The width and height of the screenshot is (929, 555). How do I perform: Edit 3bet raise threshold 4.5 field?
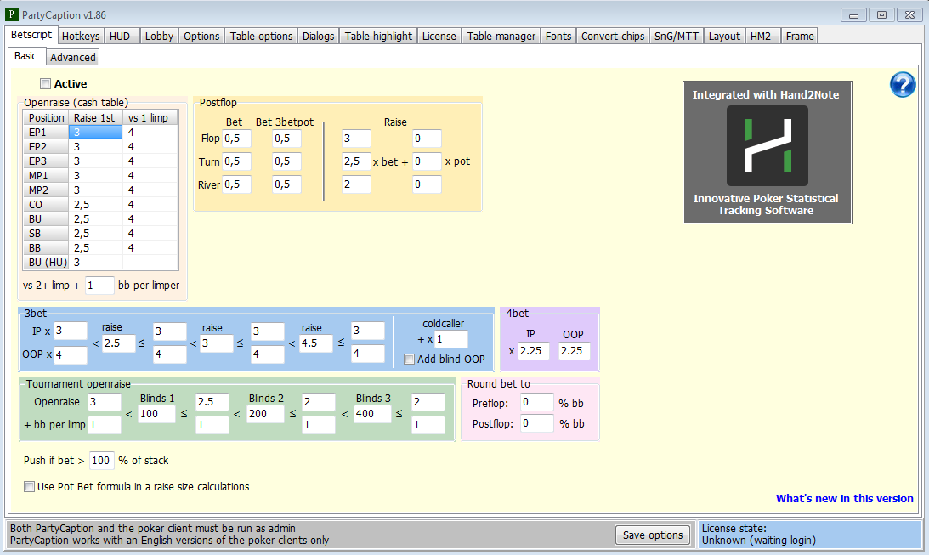pyautogui.click(x=316, y=343)
